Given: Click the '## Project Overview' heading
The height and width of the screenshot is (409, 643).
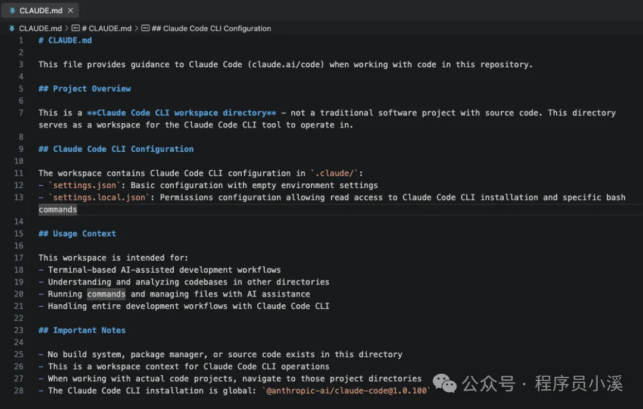Looking at the screenshot, I should coord(85,89).
